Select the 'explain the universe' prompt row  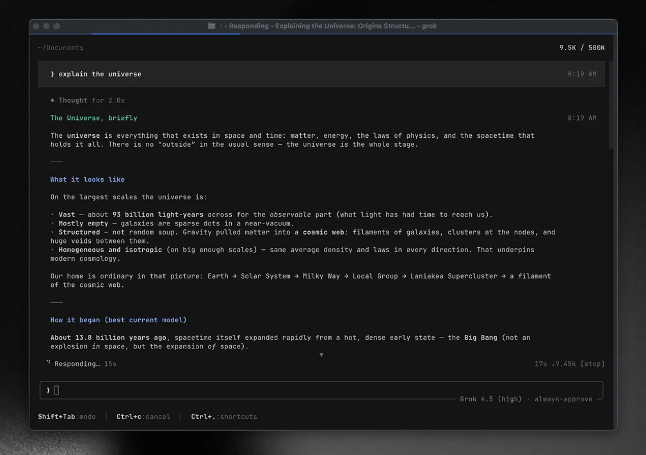[321, 74]
